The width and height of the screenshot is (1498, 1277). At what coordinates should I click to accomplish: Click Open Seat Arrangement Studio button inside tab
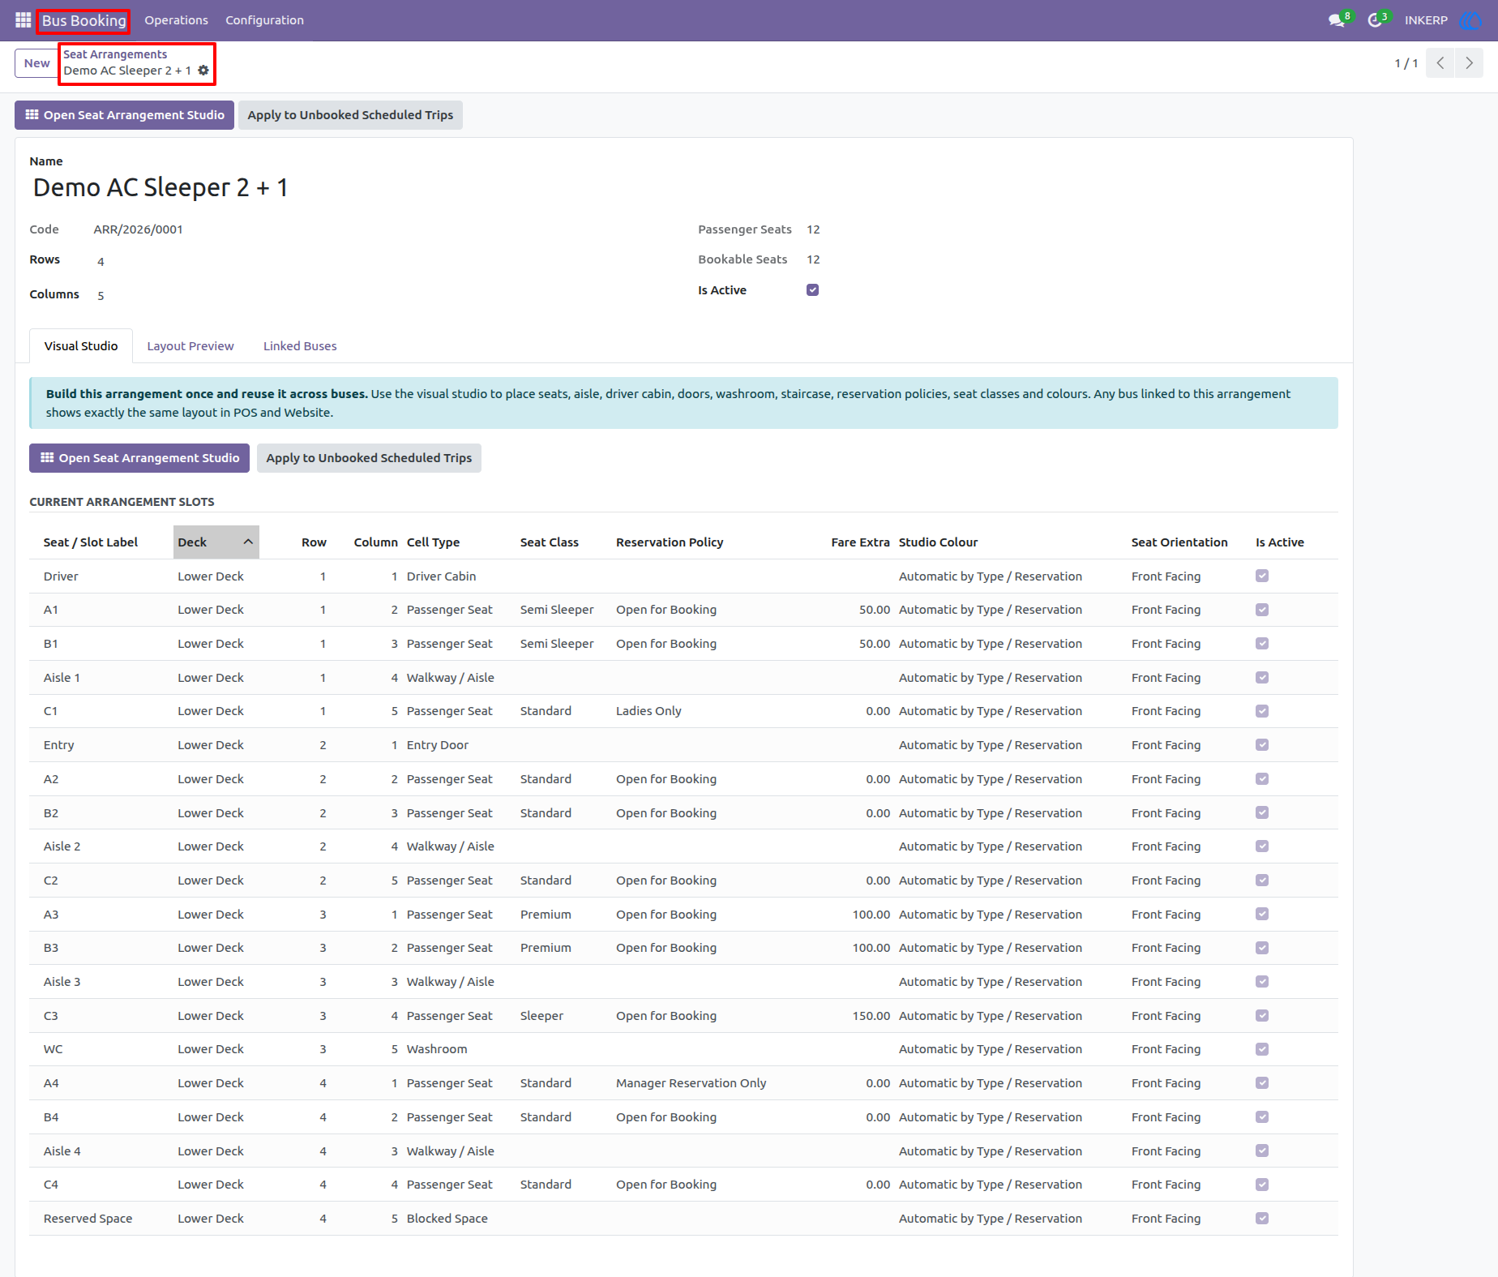(x=140, y=458)
